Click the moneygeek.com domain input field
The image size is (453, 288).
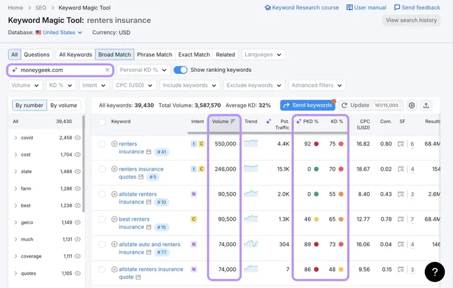click(60, 70)
